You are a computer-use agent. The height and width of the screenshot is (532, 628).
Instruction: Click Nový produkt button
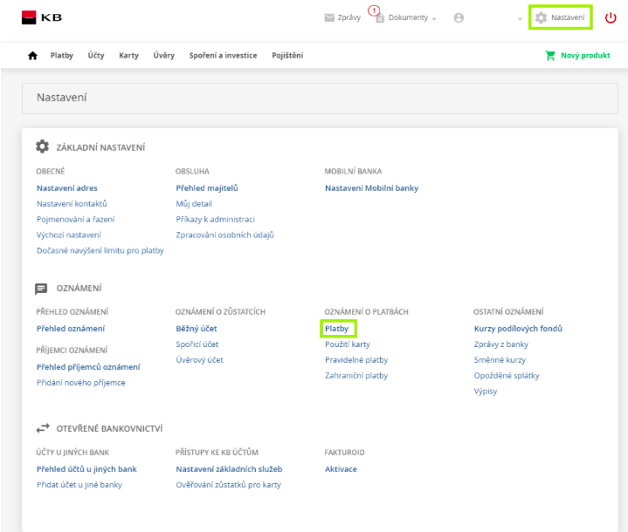585,56
